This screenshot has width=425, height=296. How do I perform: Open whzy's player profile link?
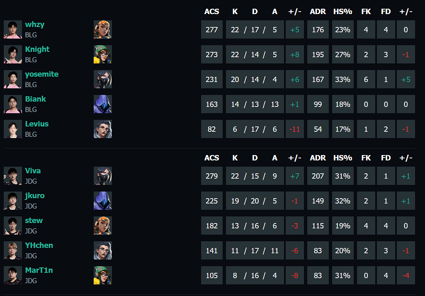pos(34,24)
